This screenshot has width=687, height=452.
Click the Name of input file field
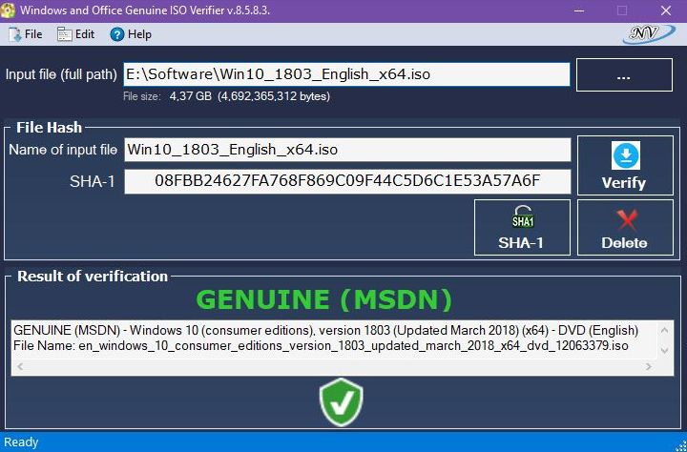point(347,150)
